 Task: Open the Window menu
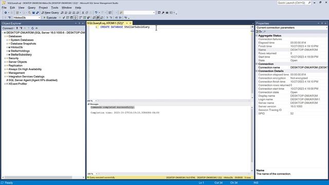coord(66,8)
